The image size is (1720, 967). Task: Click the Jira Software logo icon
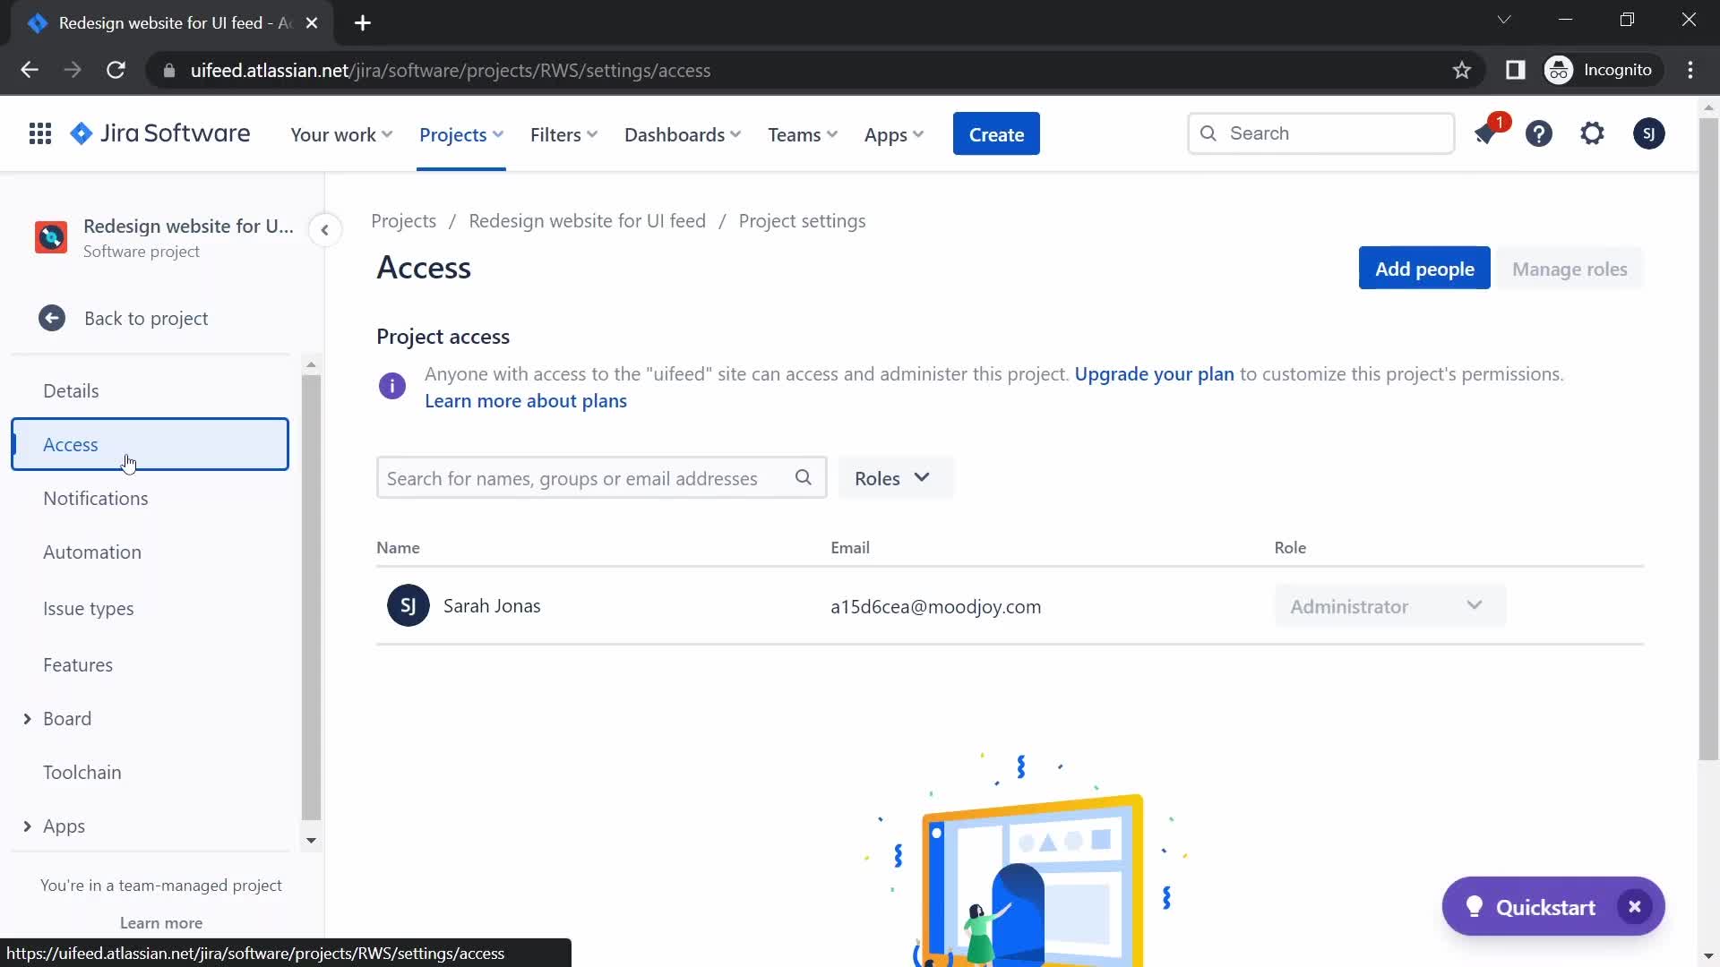point(82,133)
